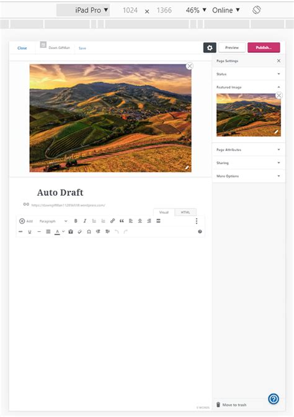Decrease indent of paragraph
294x417 pixels.
pyautogui.click(x=98, y=232)
